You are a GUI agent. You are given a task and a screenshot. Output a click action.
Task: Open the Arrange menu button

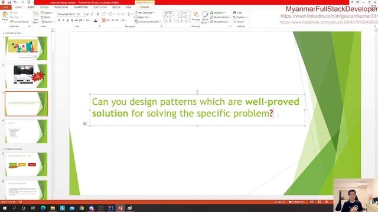tap(196, 17)
